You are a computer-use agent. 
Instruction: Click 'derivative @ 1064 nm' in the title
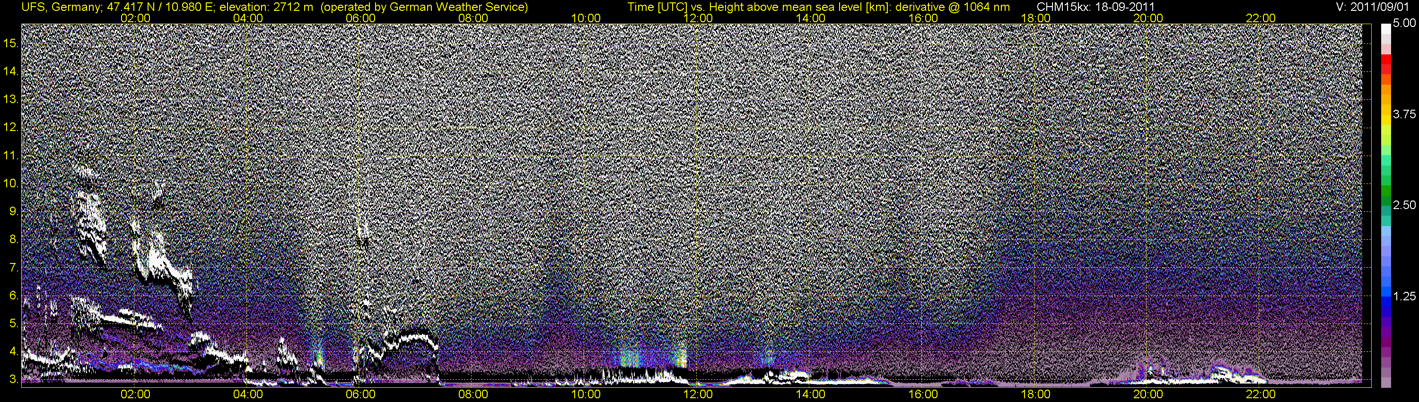coord(953,7)
